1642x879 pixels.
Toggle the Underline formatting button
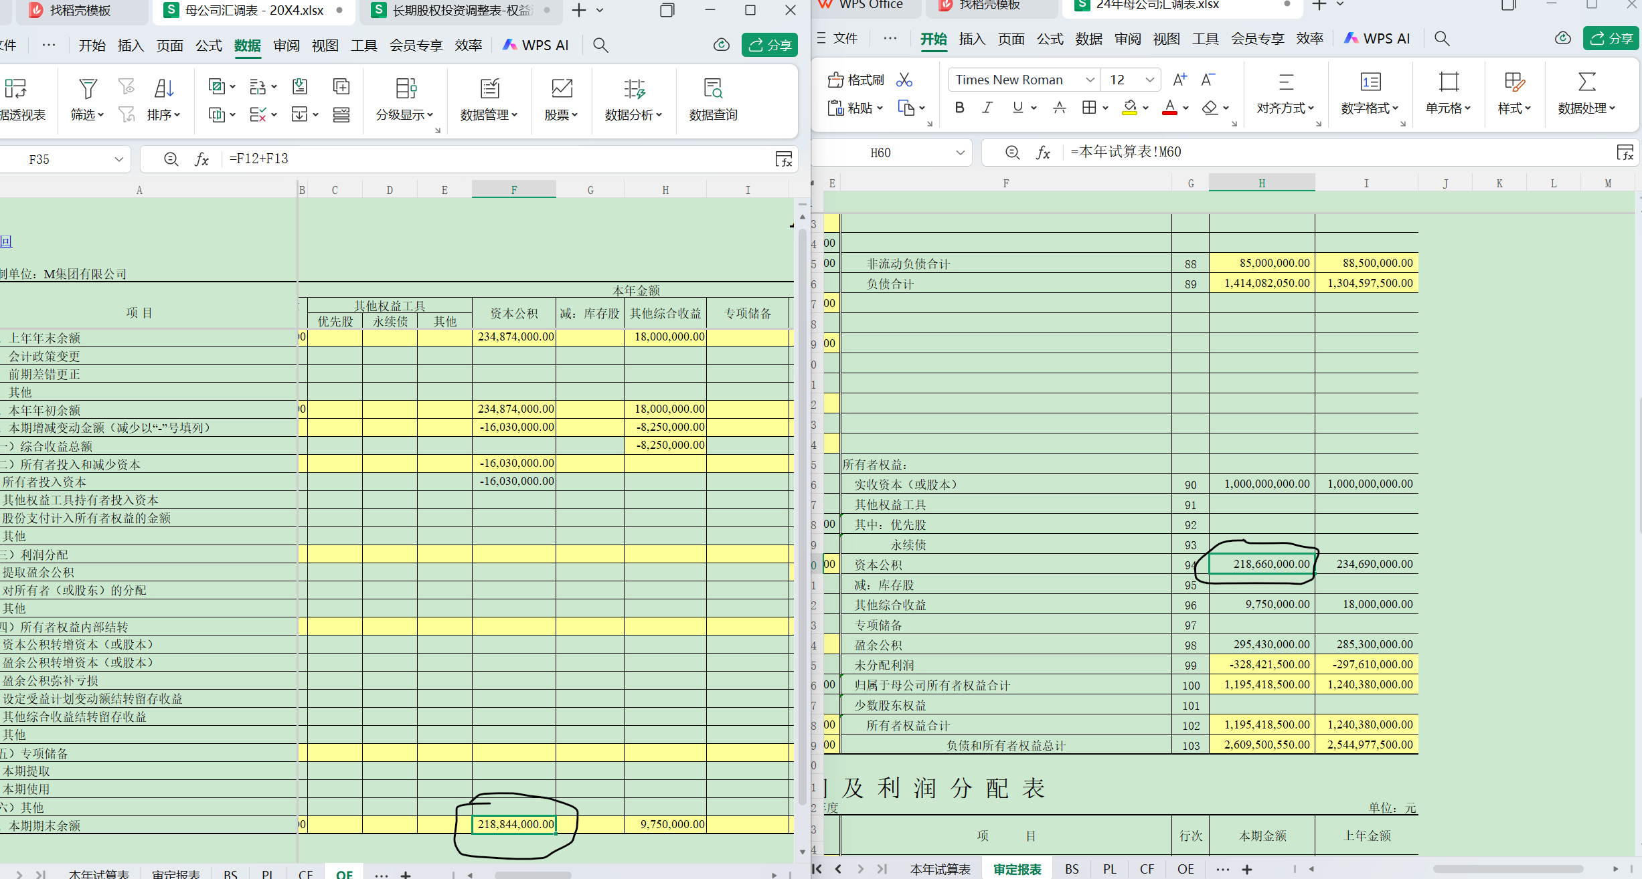click(x=1017, y=108)
